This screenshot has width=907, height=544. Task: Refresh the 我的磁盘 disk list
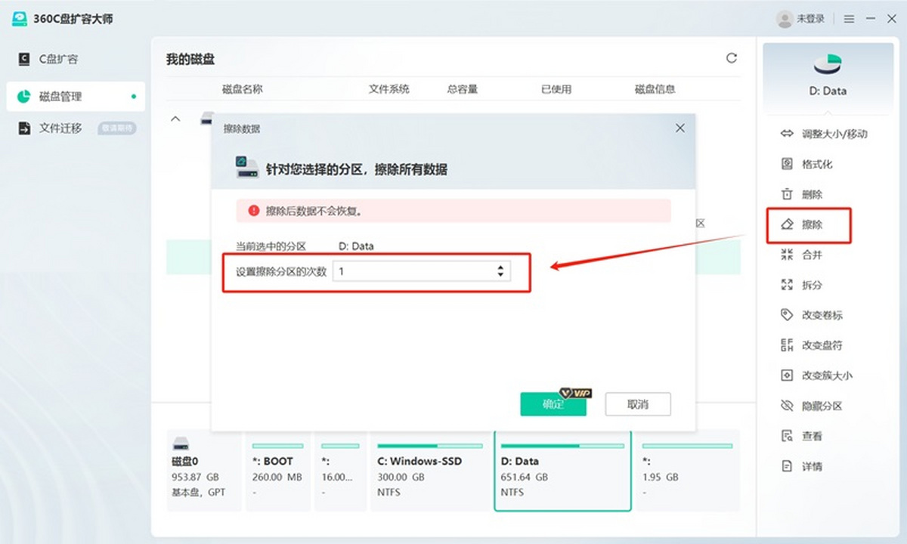pos(731,58)
